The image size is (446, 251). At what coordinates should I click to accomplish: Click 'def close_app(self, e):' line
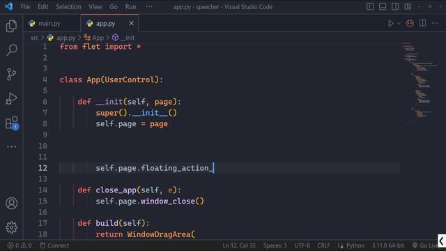tap(129, 190)
